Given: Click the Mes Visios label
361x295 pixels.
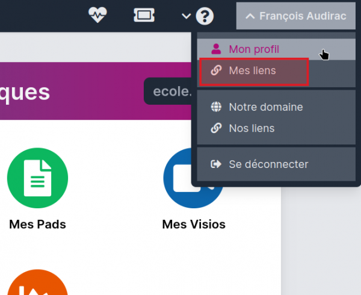Looking at the screenshot, I should point(194,225).
